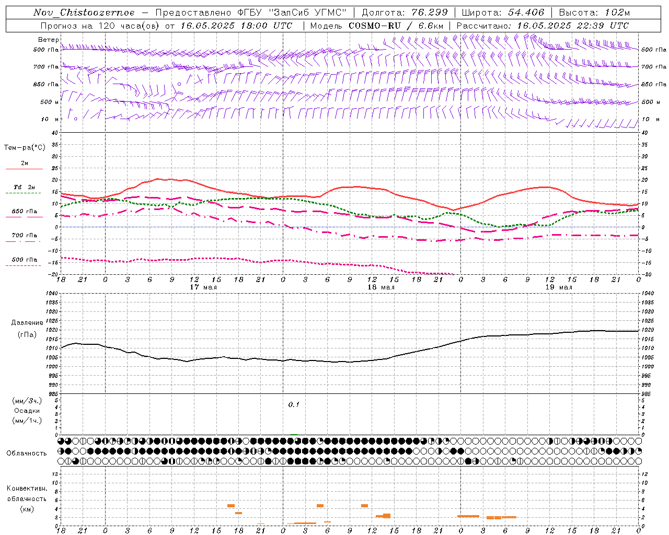Click the (мм/3ч.) precipitation unit label
This screenshot has width=669, height=535.
point(27,401)
